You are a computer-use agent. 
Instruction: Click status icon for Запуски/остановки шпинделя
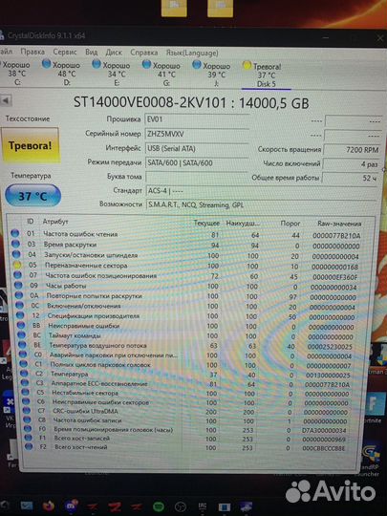tap(16, 254)
